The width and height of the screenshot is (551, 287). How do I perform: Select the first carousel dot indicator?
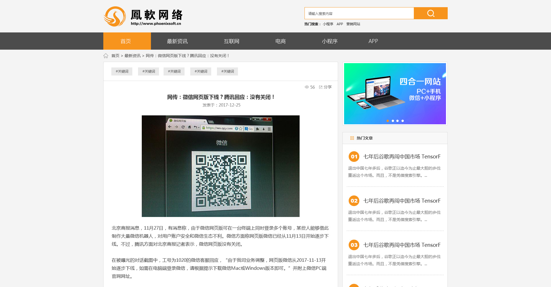click(x=388, y=121)
